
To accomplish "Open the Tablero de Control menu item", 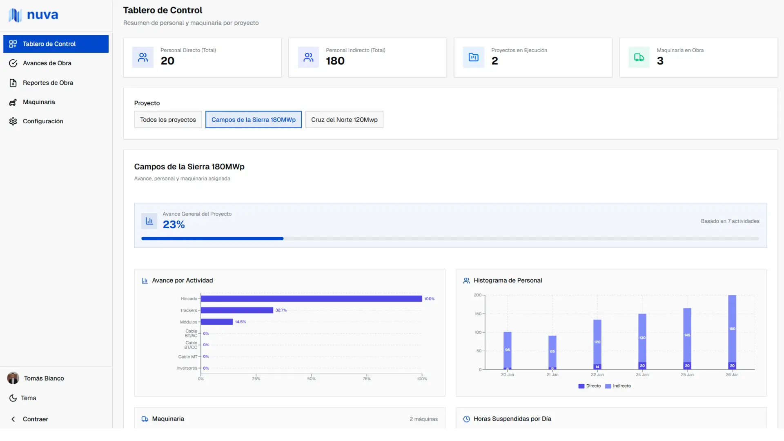I will coord(56,44).
